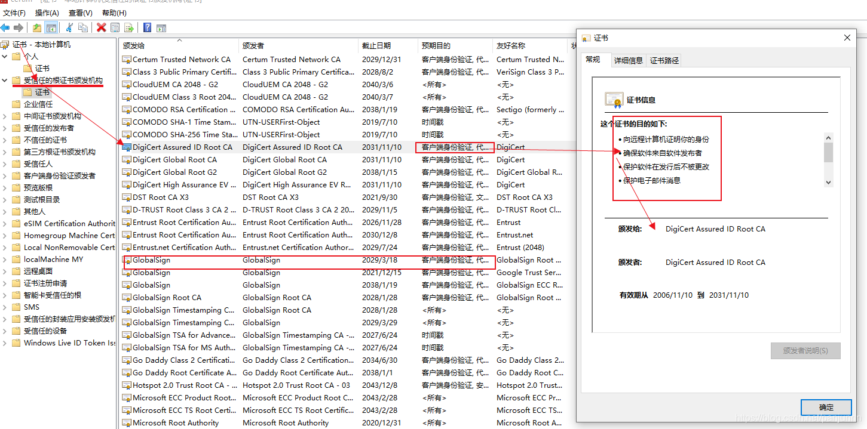The width and height of the screenshot is (867, 429).
Task: Switch to the 详细信息 tab
Action: (x=629, y=60)
